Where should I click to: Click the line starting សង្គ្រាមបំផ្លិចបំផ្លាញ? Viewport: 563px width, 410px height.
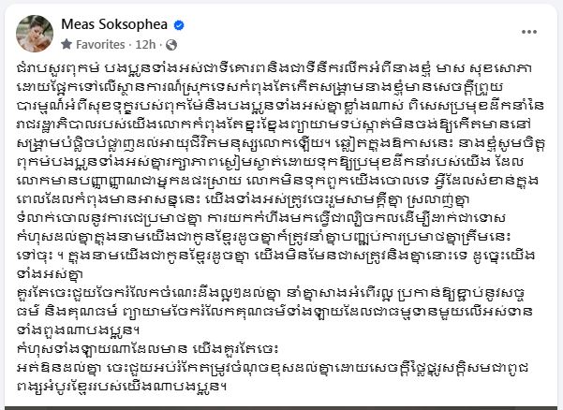click(280, 143)
